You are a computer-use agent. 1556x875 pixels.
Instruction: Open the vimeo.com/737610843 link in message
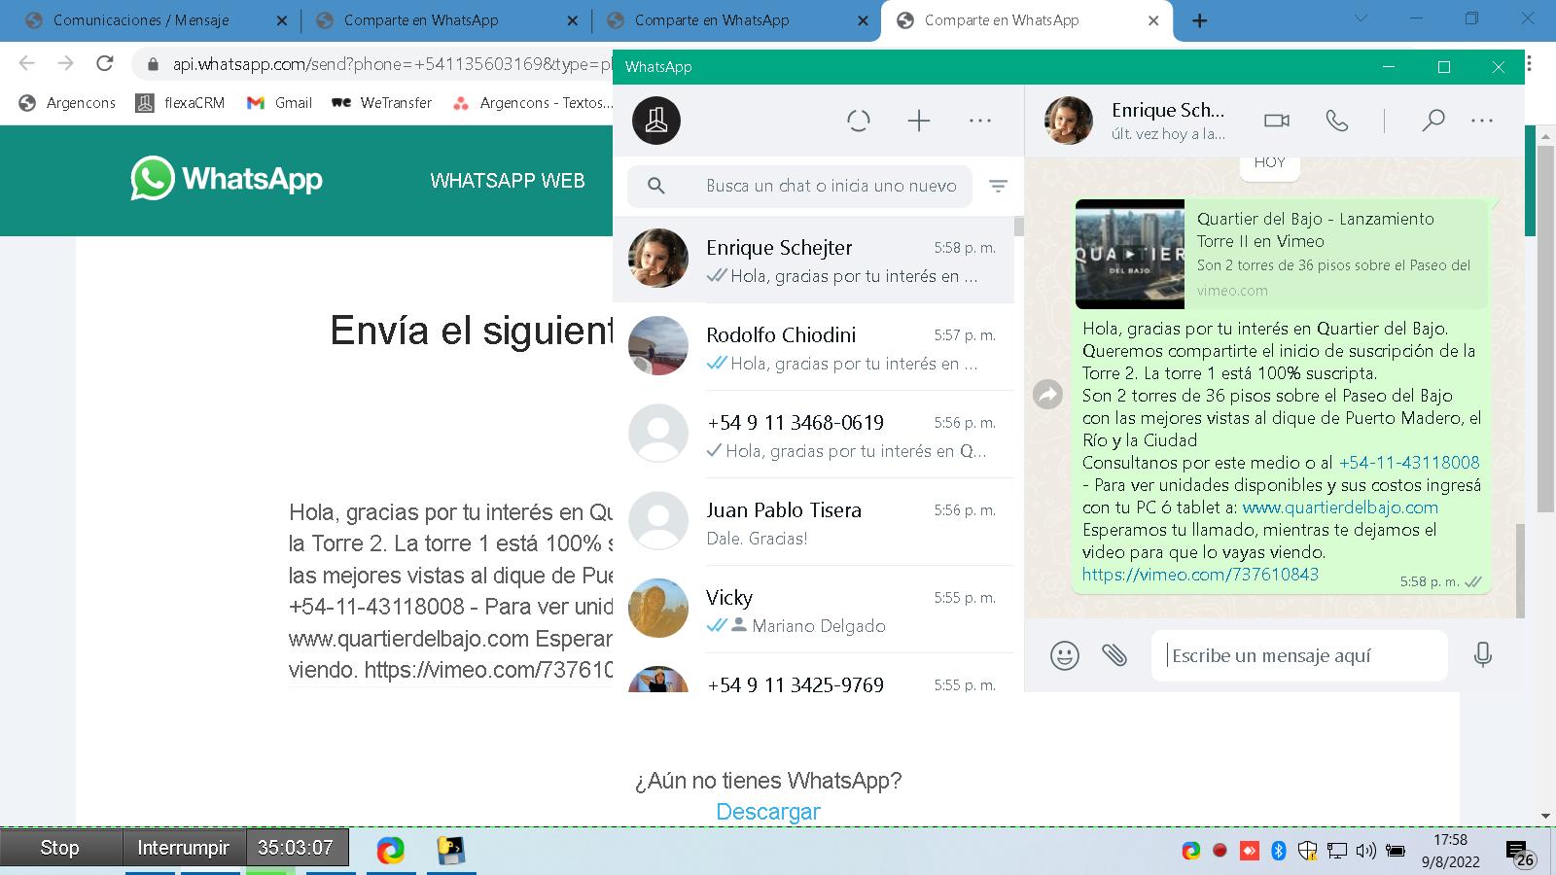[1200, 575]
